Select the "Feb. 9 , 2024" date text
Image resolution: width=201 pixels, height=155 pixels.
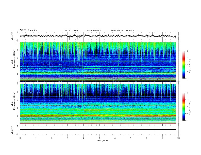click(x=71, y=30)
